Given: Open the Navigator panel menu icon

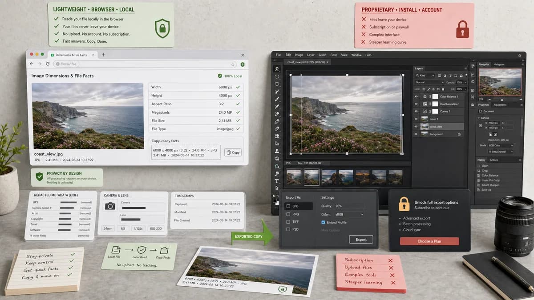Looking at the screenshot, I should pos(522,64).
